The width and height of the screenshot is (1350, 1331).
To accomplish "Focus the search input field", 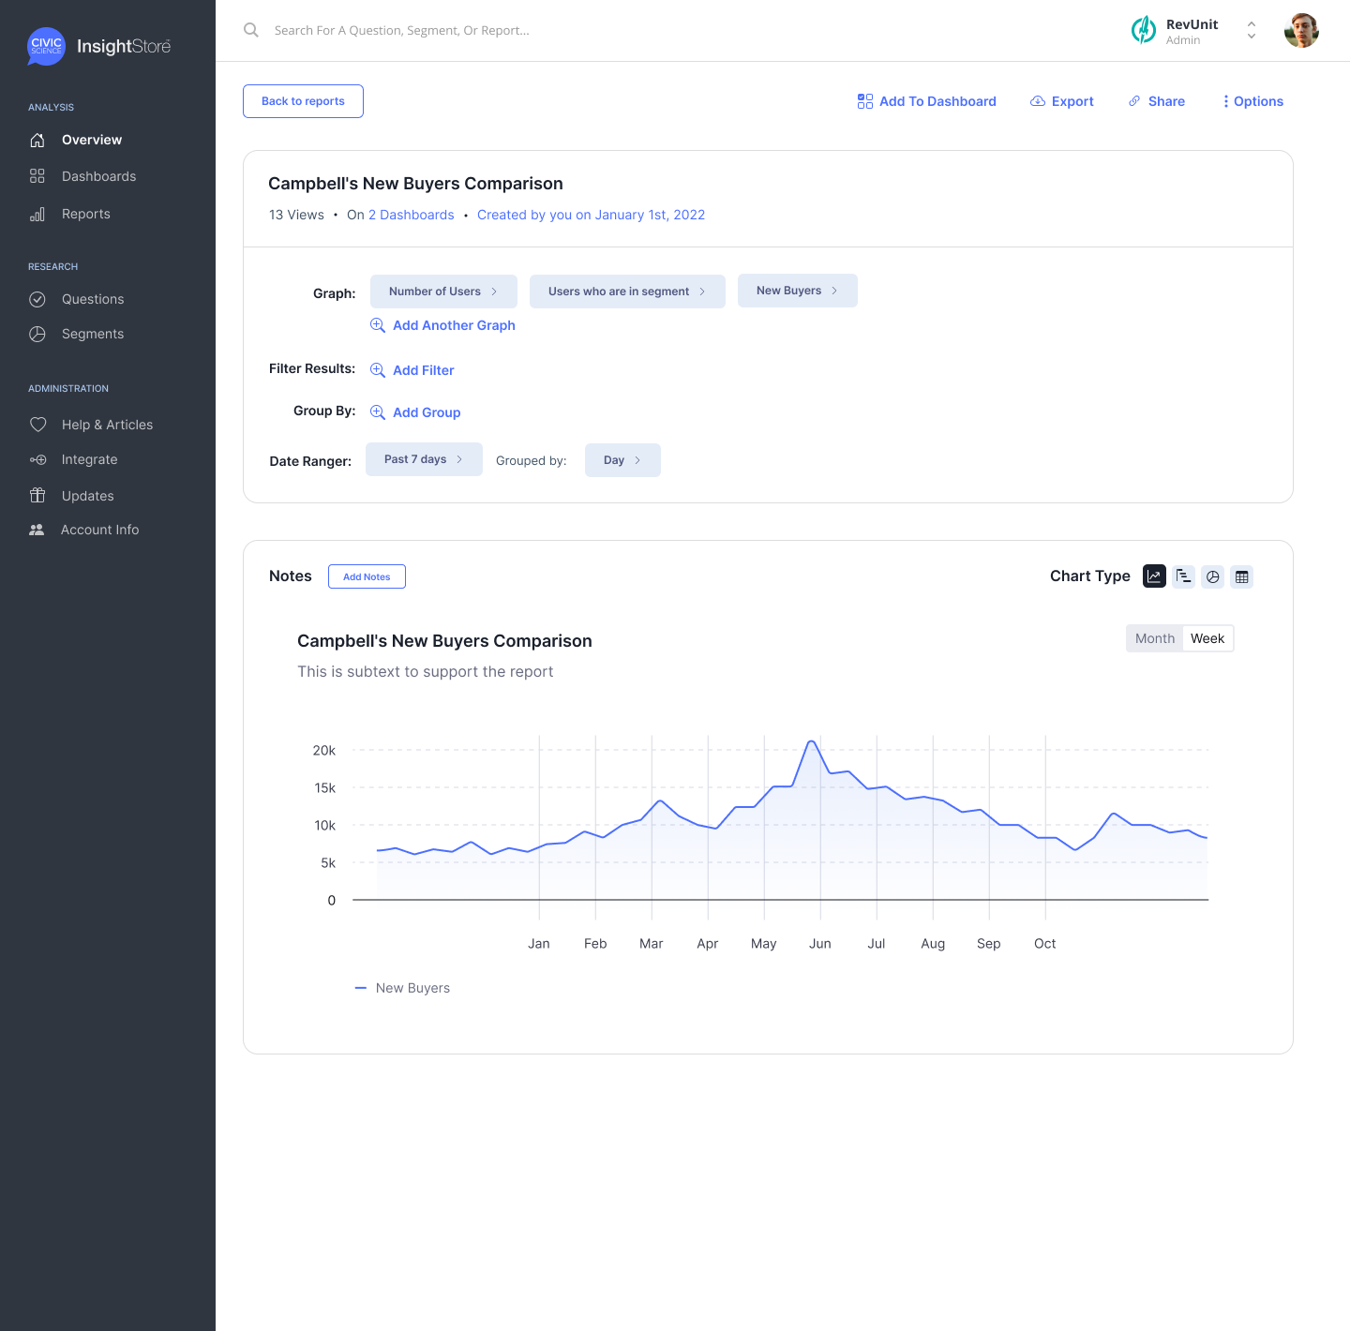I will [x=562, y=31].
